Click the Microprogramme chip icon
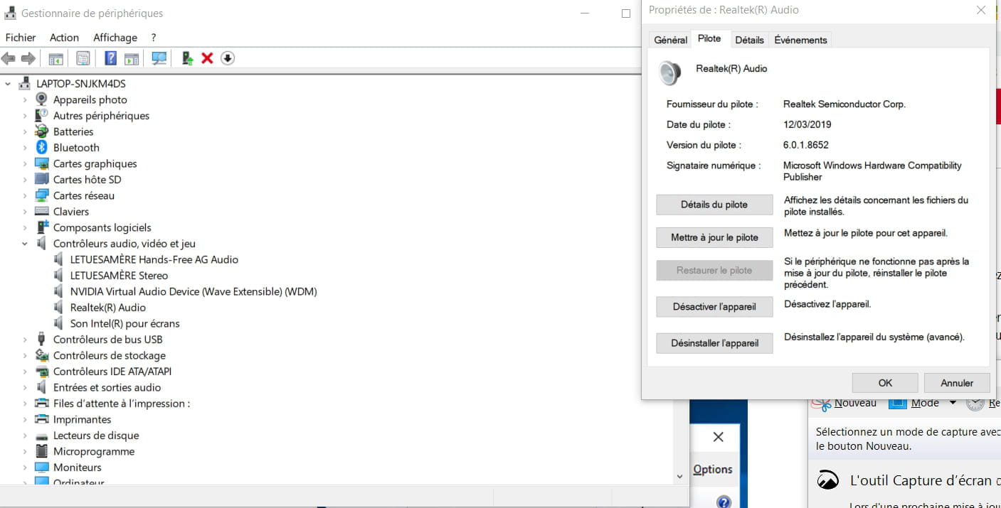Image resolution: width=1001 pixels, height=508 pixels. tap(42, 451)
